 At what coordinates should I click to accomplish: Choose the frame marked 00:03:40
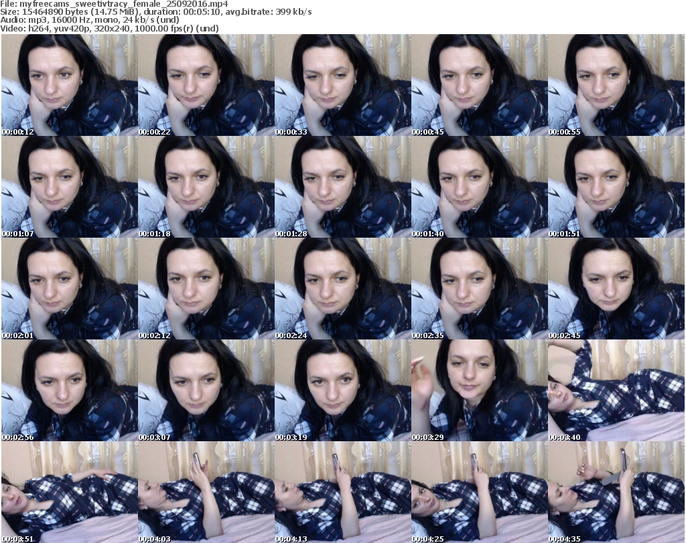[616, 390]
